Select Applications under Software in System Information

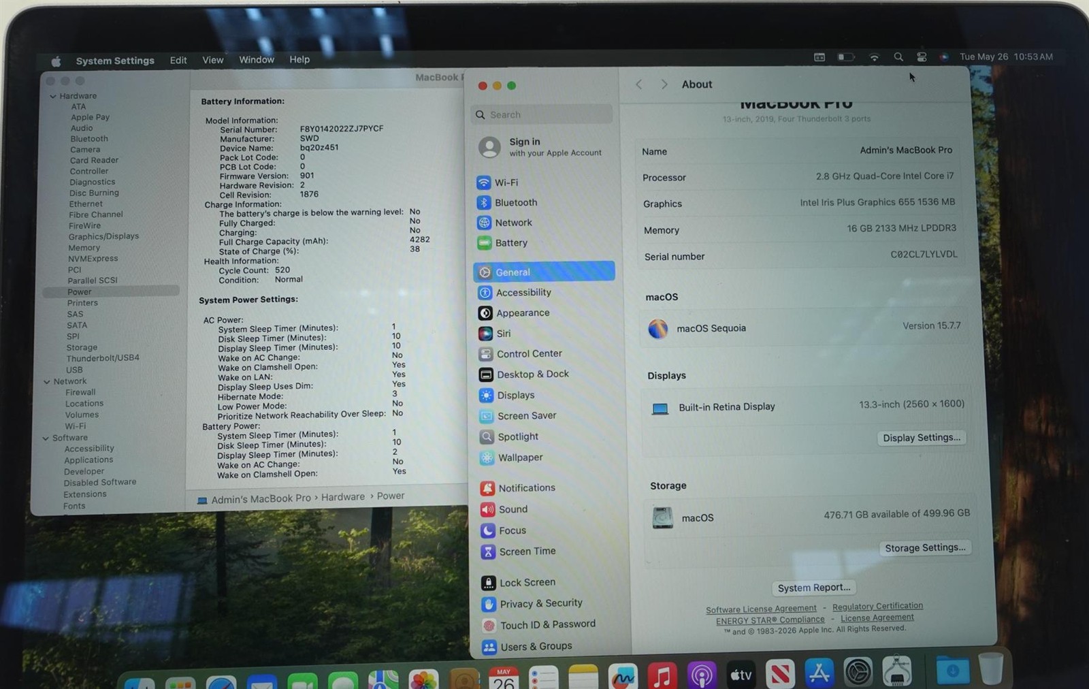click(88, 460)
